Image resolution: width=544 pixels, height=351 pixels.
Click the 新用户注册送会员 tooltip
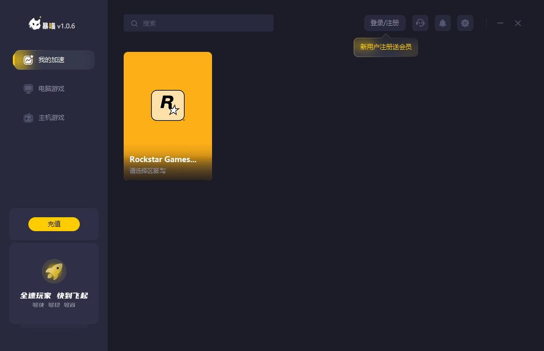coord(386,47)
